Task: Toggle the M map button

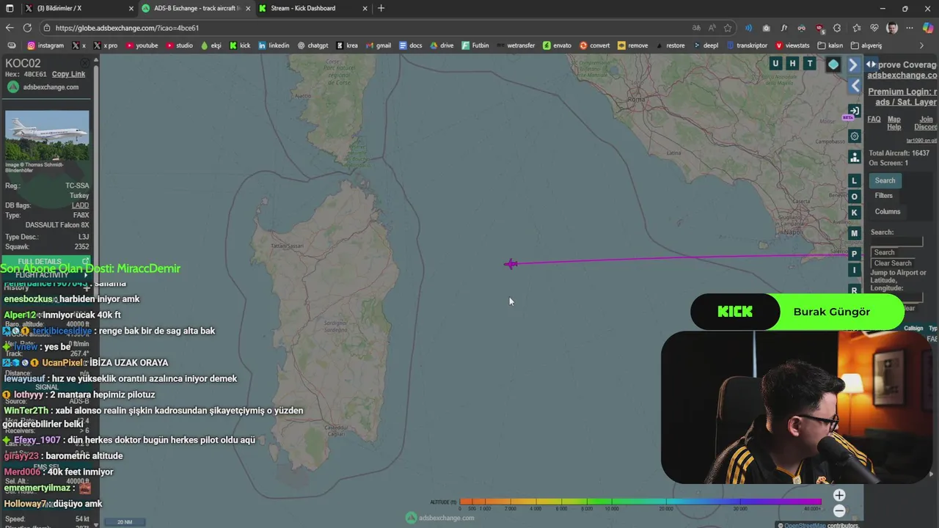Action: (x=854, y=233)
